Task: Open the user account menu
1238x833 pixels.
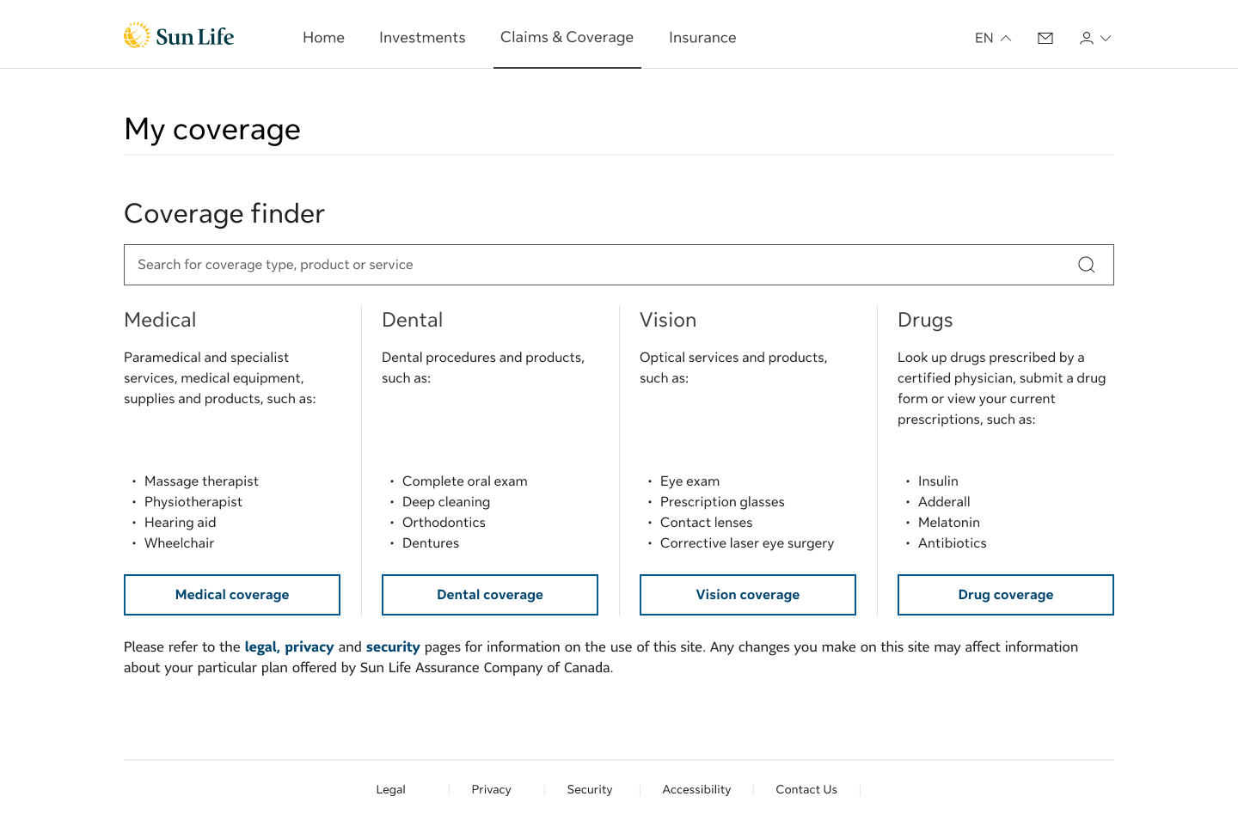Action: (1095, 38)
